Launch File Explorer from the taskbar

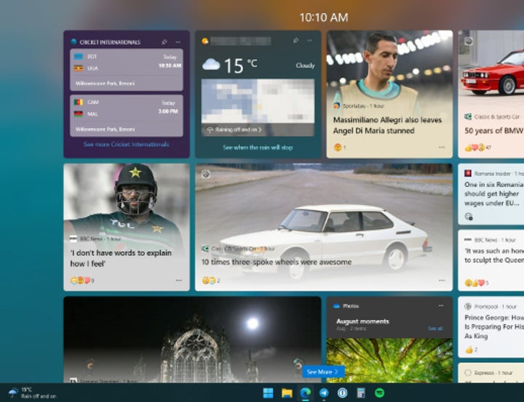287,393
